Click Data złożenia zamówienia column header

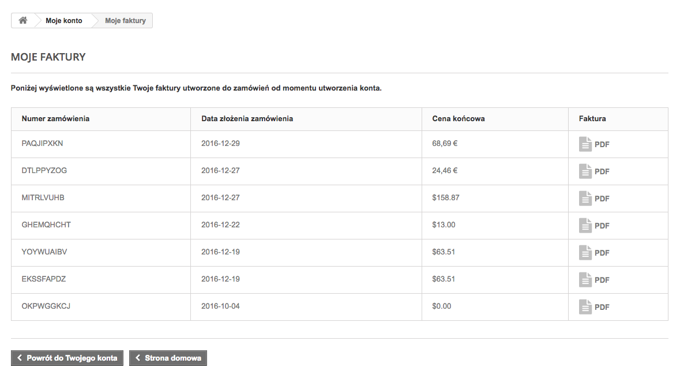point(247,119)
